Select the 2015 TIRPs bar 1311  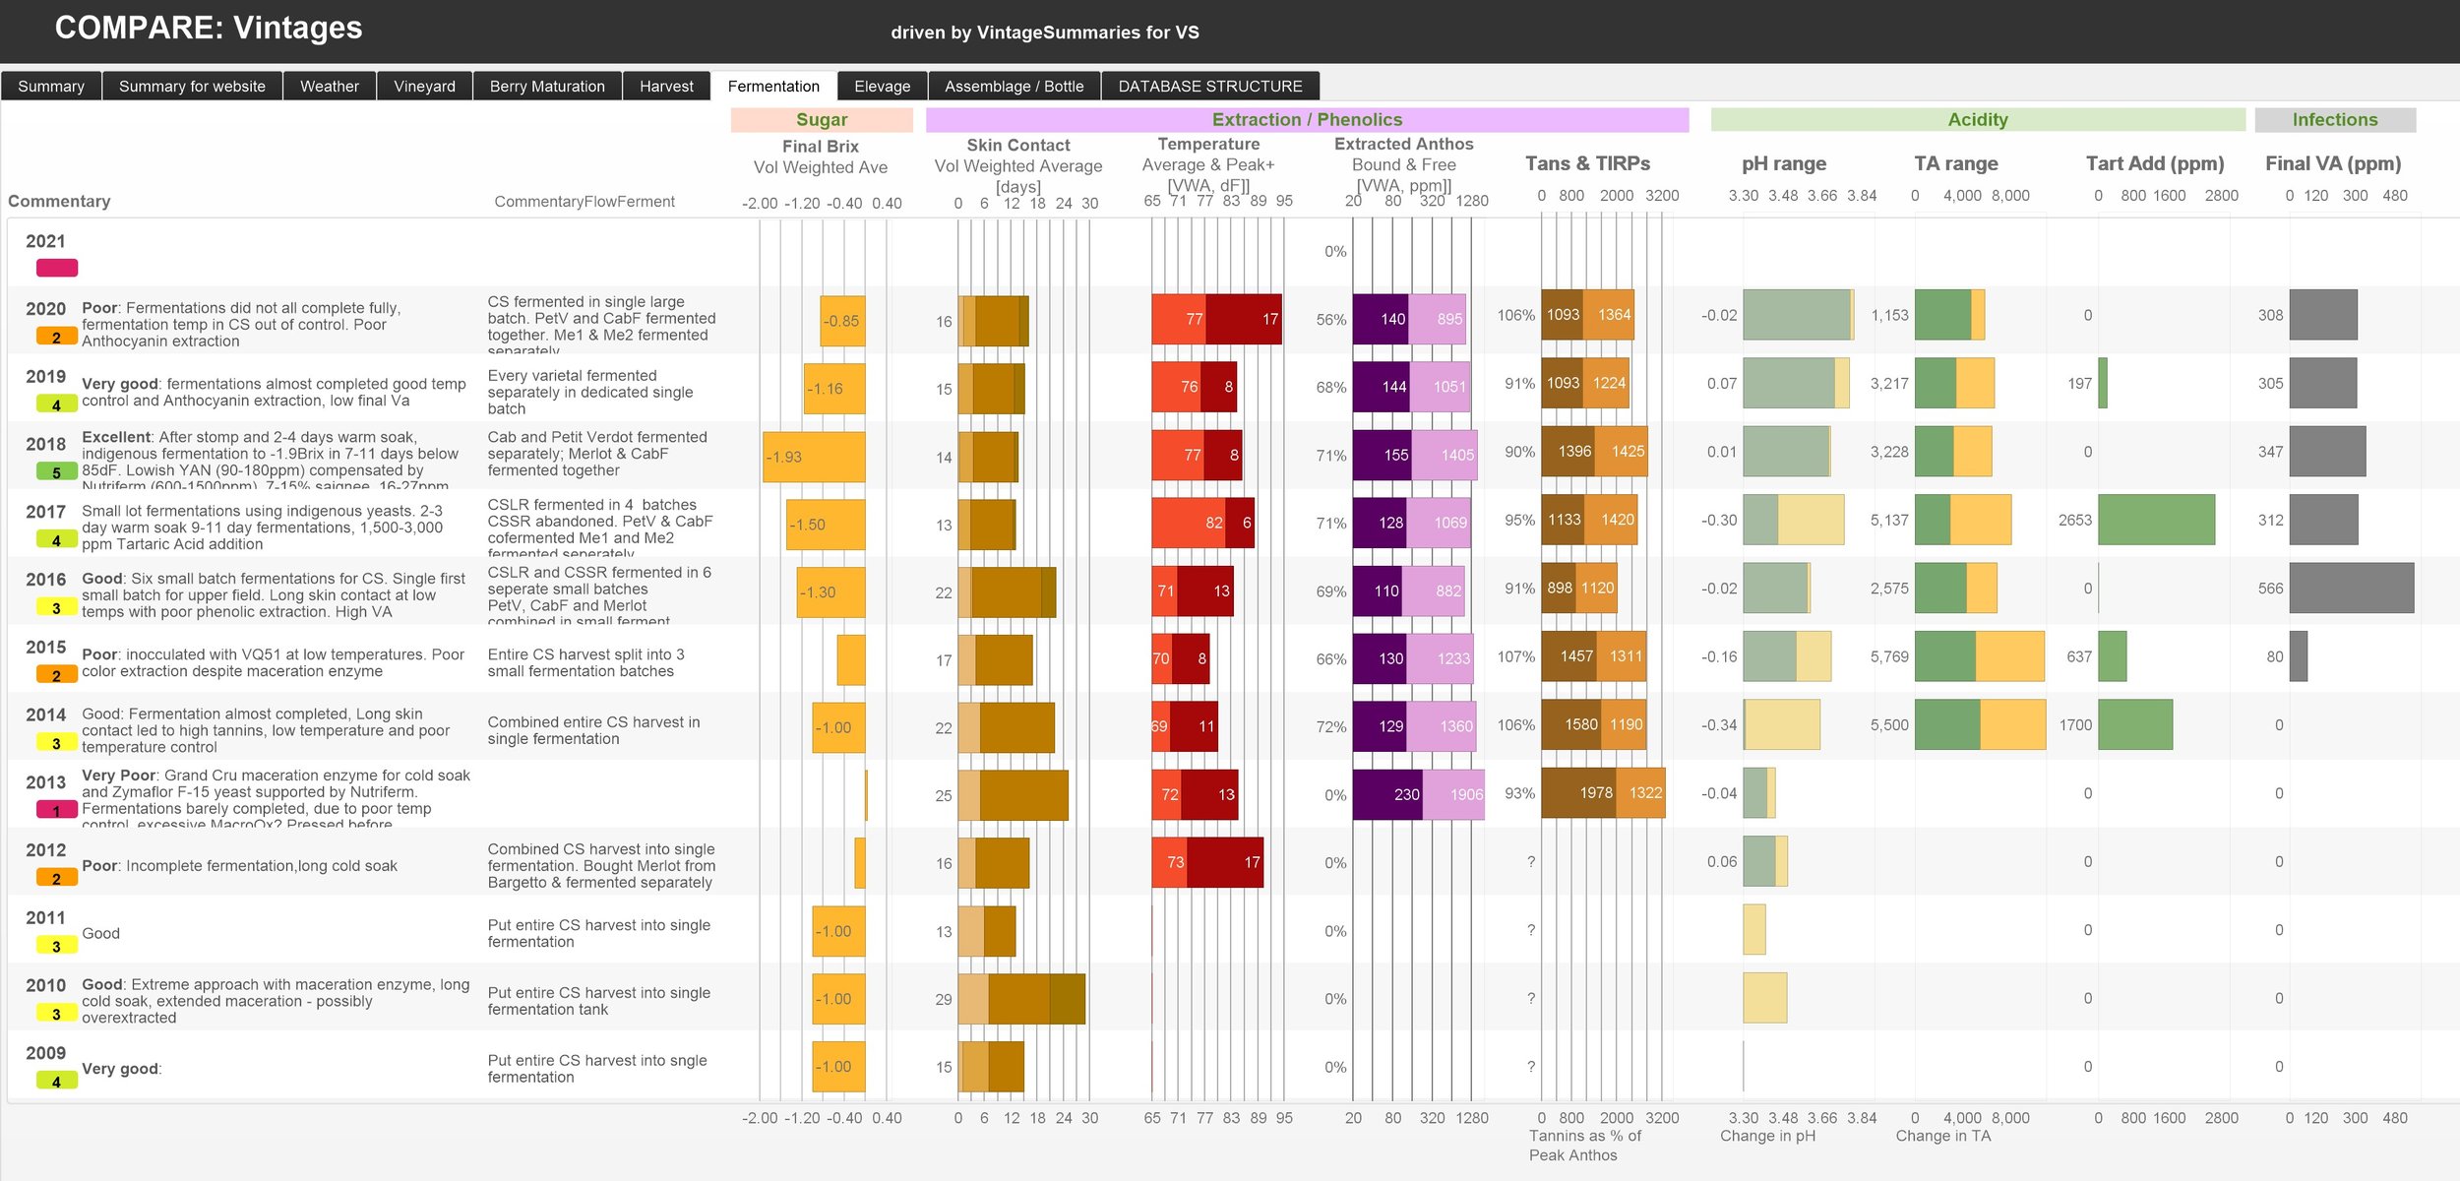coord(1621,656)
